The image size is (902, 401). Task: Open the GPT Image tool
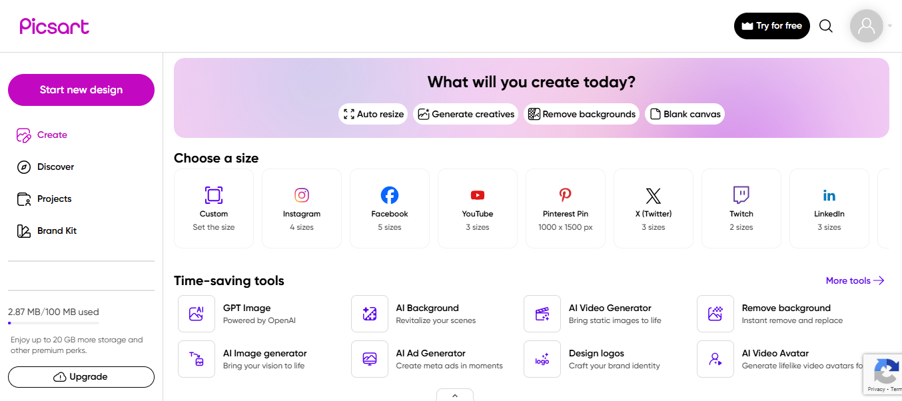(x=246, y=314)
